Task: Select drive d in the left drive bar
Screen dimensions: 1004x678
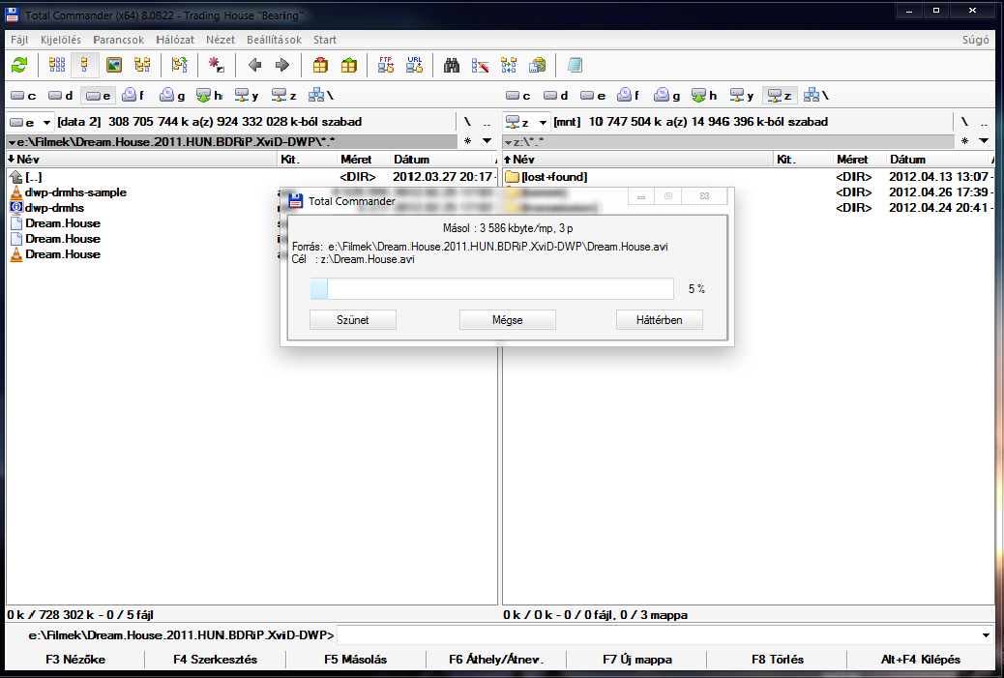Action: tap(61, 96)
